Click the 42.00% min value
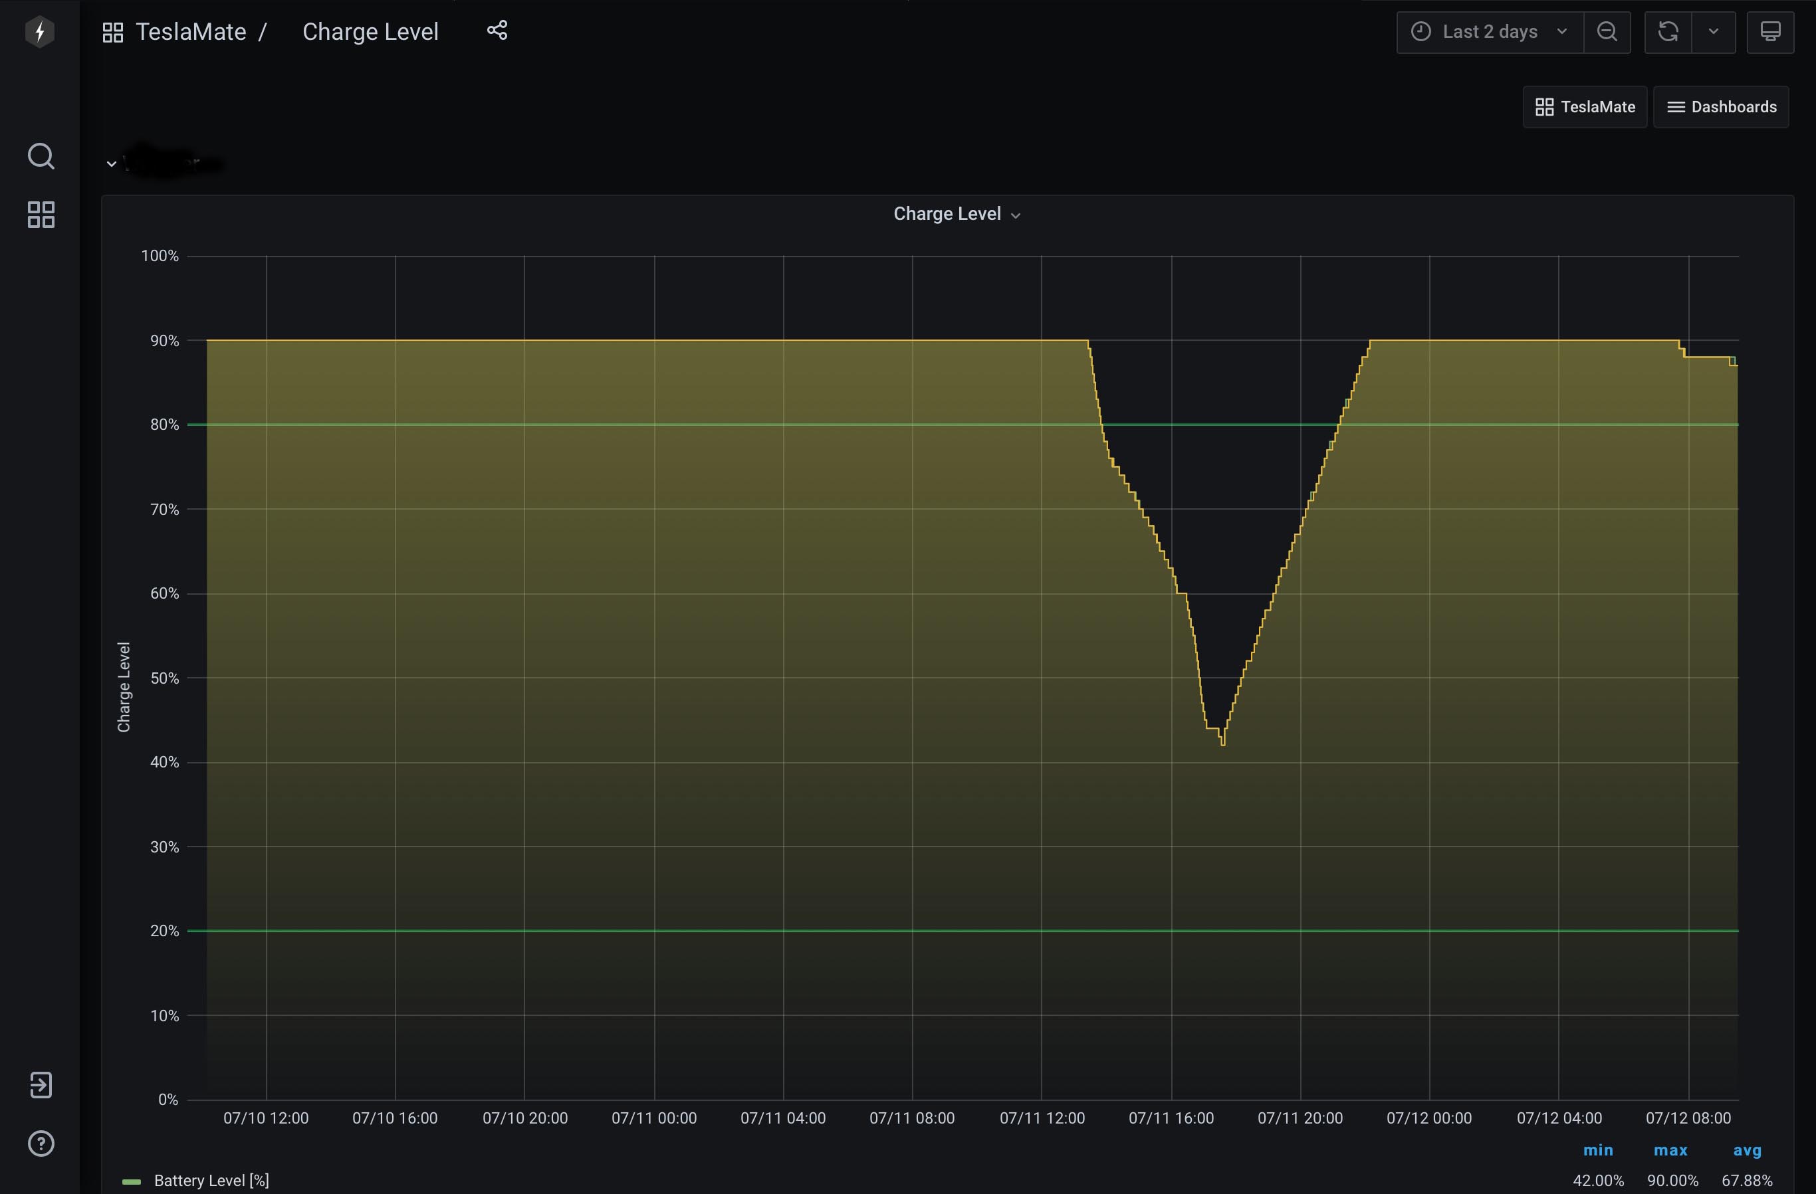Image resolution: width=1816 pixels, height=1194 pixels. [1598, 1180]
